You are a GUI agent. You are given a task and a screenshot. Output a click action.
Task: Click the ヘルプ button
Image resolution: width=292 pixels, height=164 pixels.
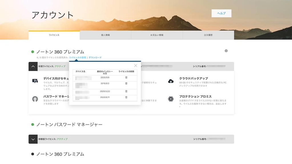pyautogui.click(x=221, y=13)
